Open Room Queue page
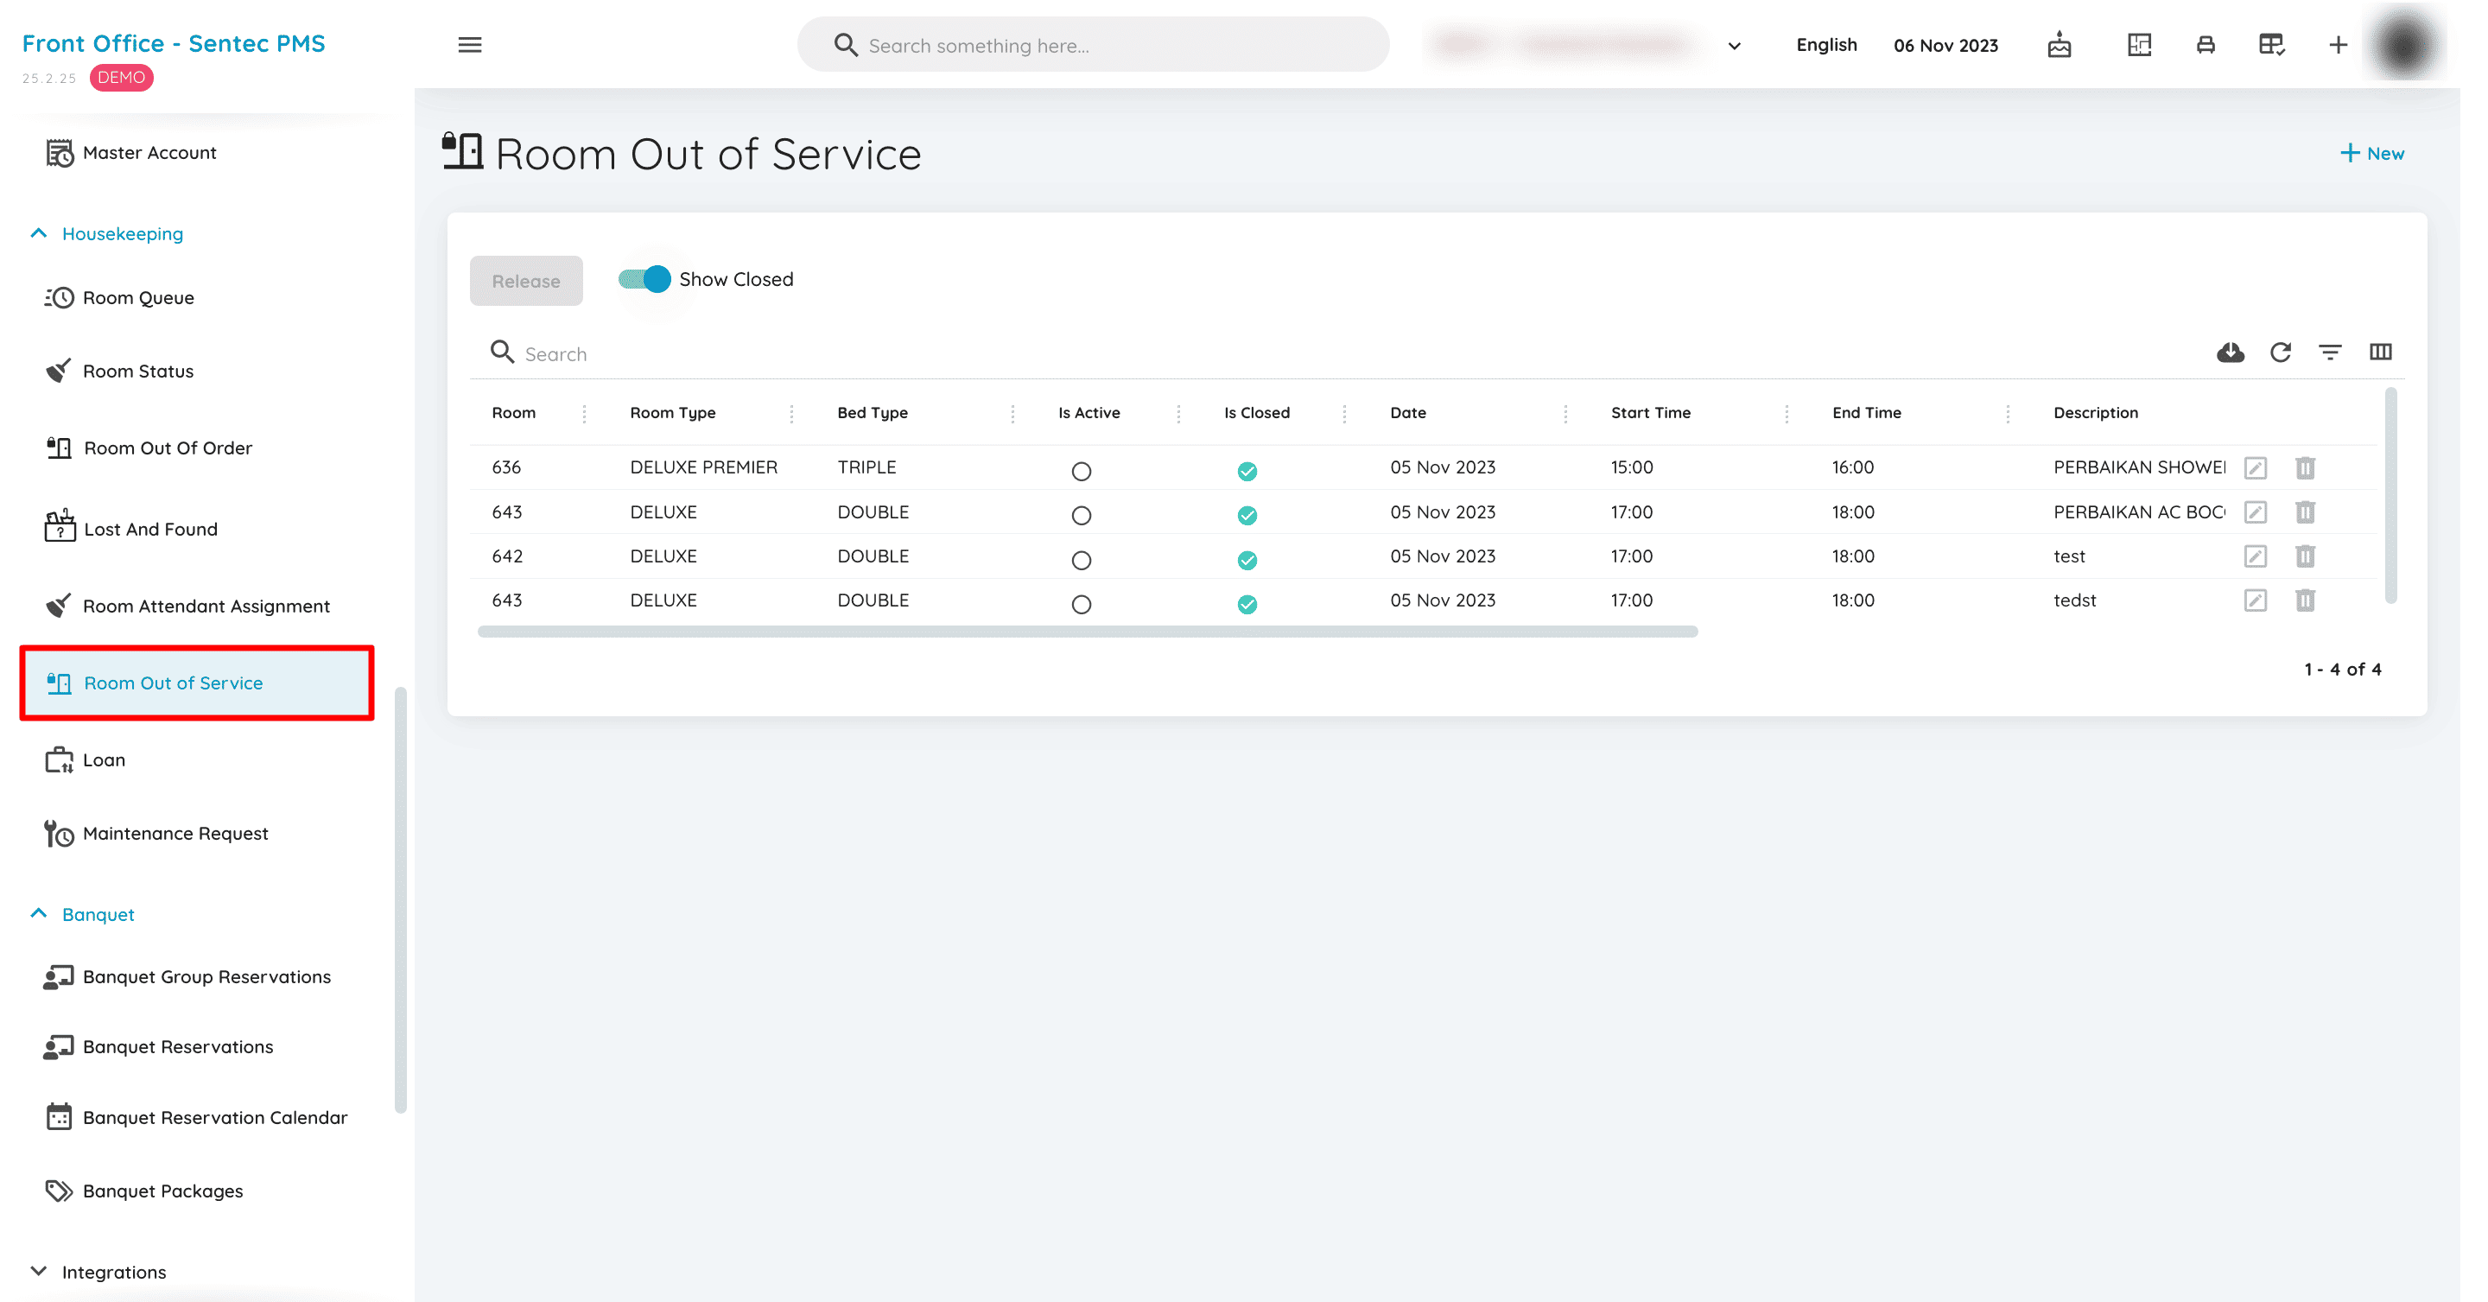The image size is (2488, 1302). [x=120, y=297]
